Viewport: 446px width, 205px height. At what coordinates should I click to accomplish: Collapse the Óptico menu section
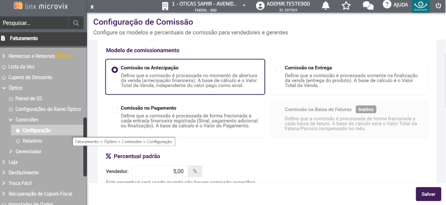coord(4,88)
